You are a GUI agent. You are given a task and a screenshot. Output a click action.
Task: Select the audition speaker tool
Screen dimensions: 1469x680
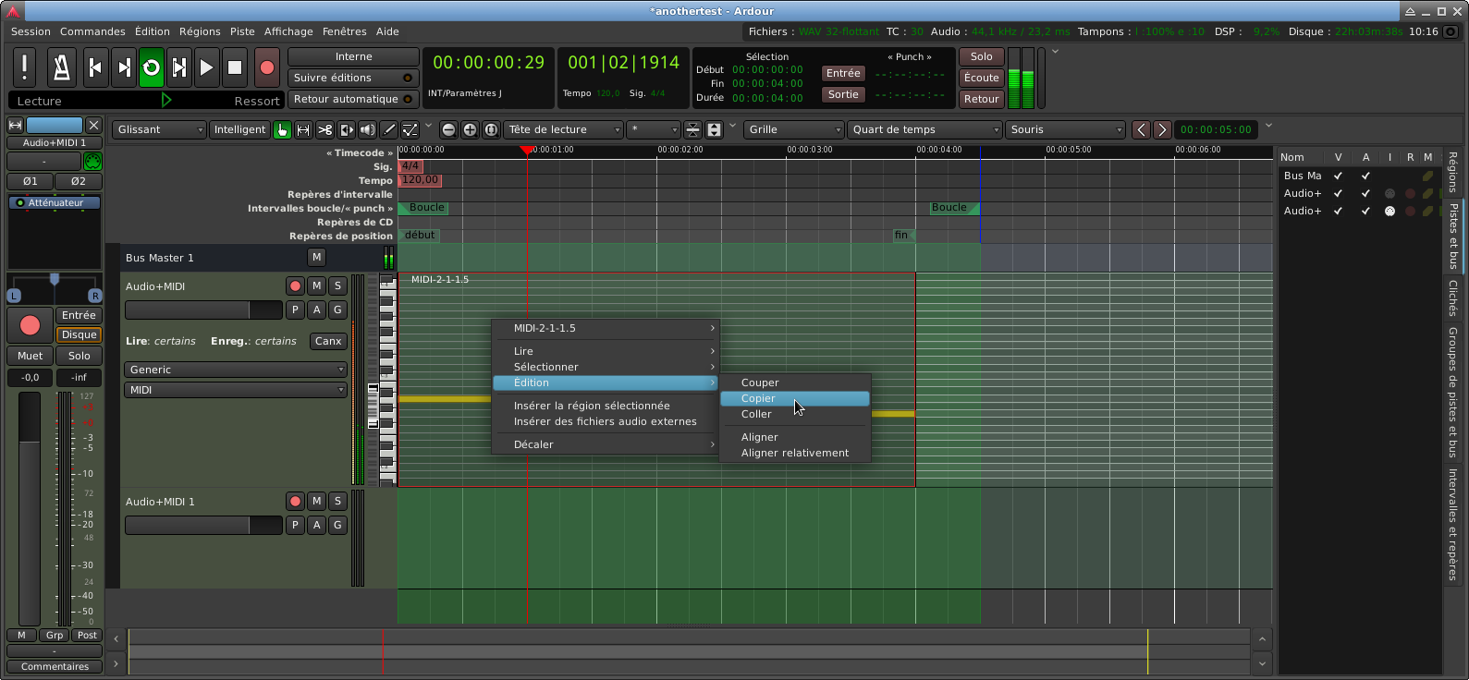point(368,130)
